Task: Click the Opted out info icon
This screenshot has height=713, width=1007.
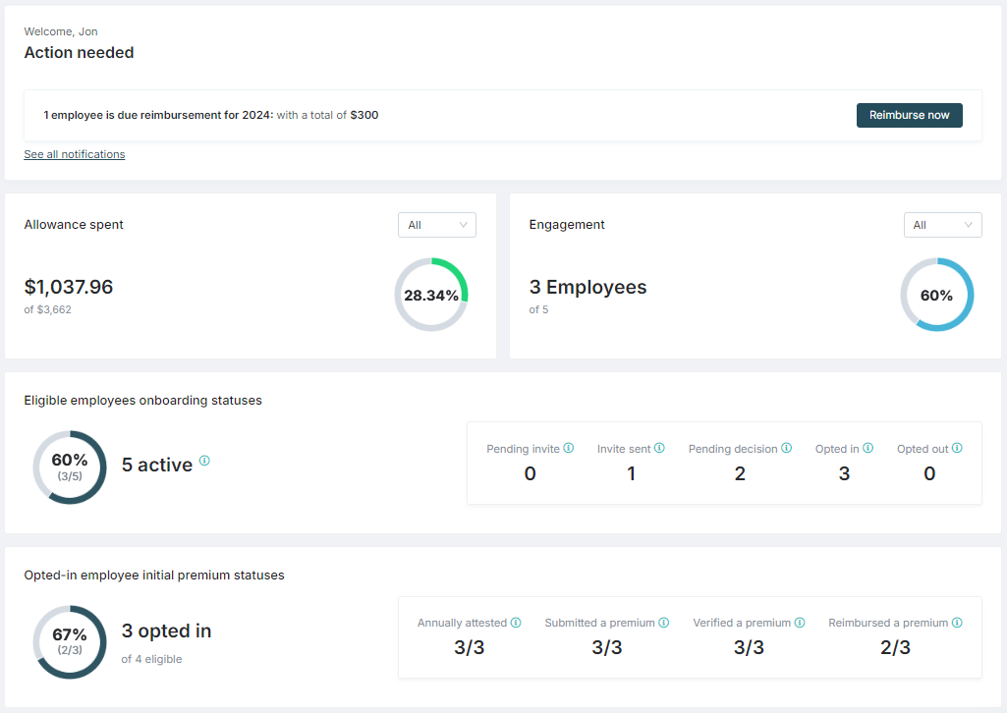Action: 956,448
